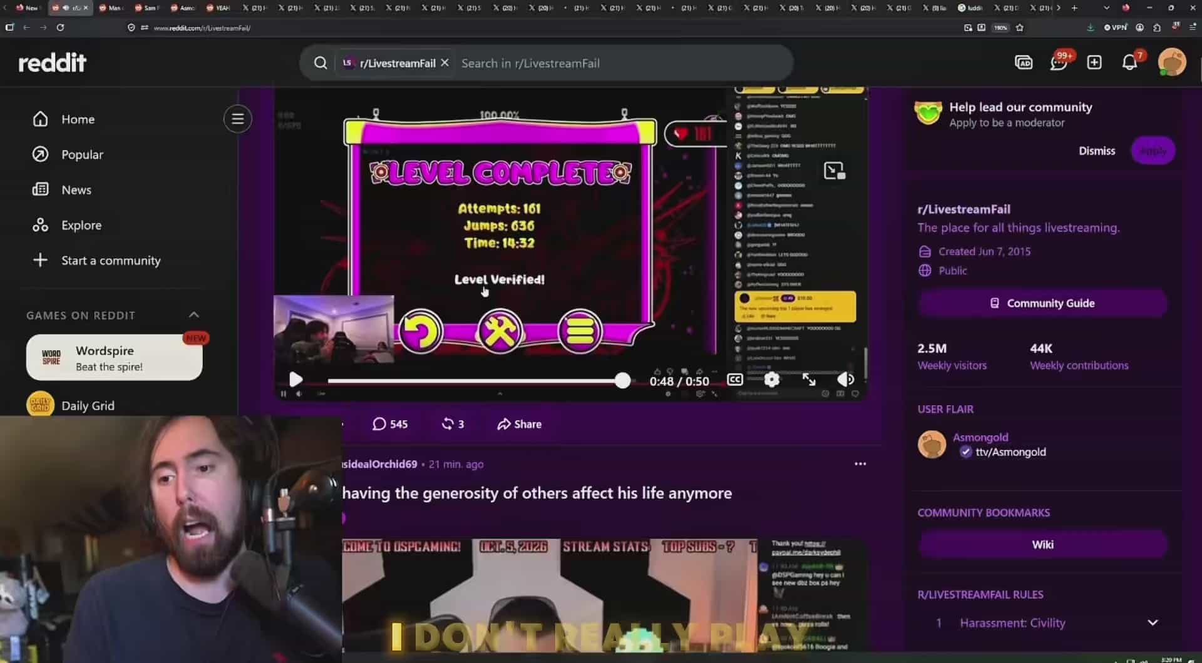Screen dimensions: 1202x663
Task: View the 3 crossposts button
Action: [453, 424]
